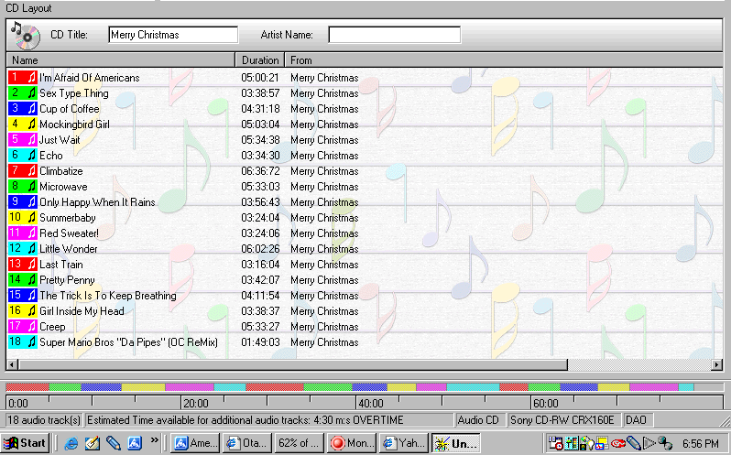Switch to the 'Ota...' taskbar window
Screen dimensions: 731x455
click(x=246, y=443)
